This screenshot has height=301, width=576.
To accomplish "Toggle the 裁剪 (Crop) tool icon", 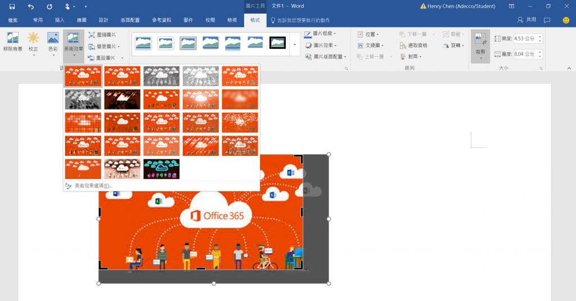I will pos(480,38).
